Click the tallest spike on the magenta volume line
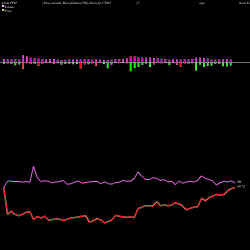 pos(33,166)
